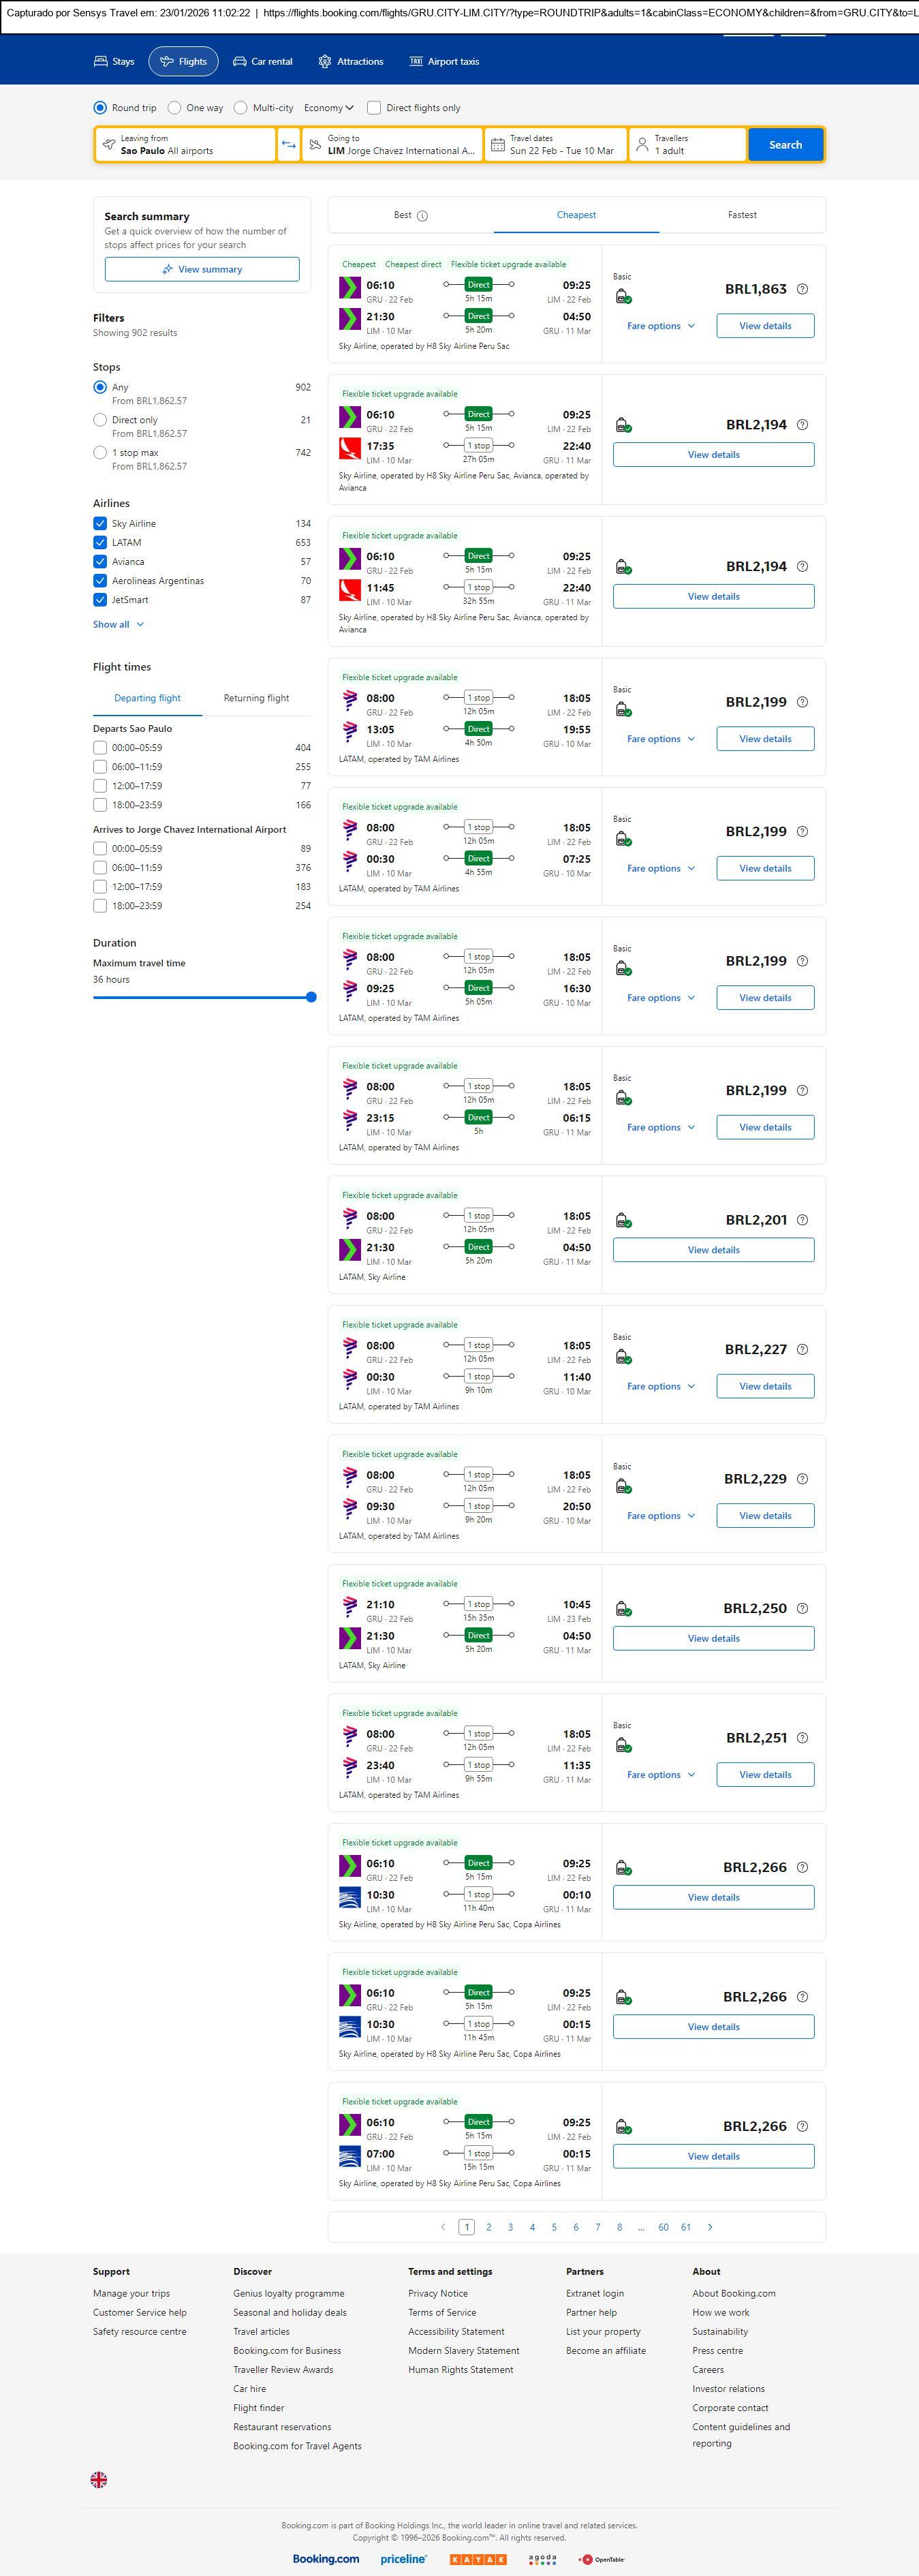This screenshot has width=919, height=2576.
Task: Click the info icon beside Best tab
Action: (x=422, y=216)
